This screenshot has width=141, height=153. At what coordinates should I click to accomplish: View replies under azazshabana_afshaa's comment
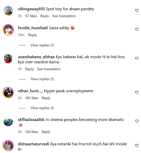point(42,79)
